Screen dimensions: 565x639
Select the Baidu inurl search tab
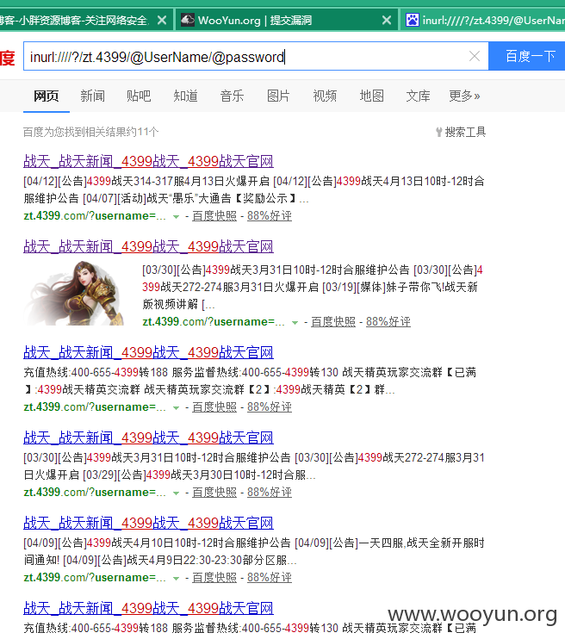click(483, 20)
